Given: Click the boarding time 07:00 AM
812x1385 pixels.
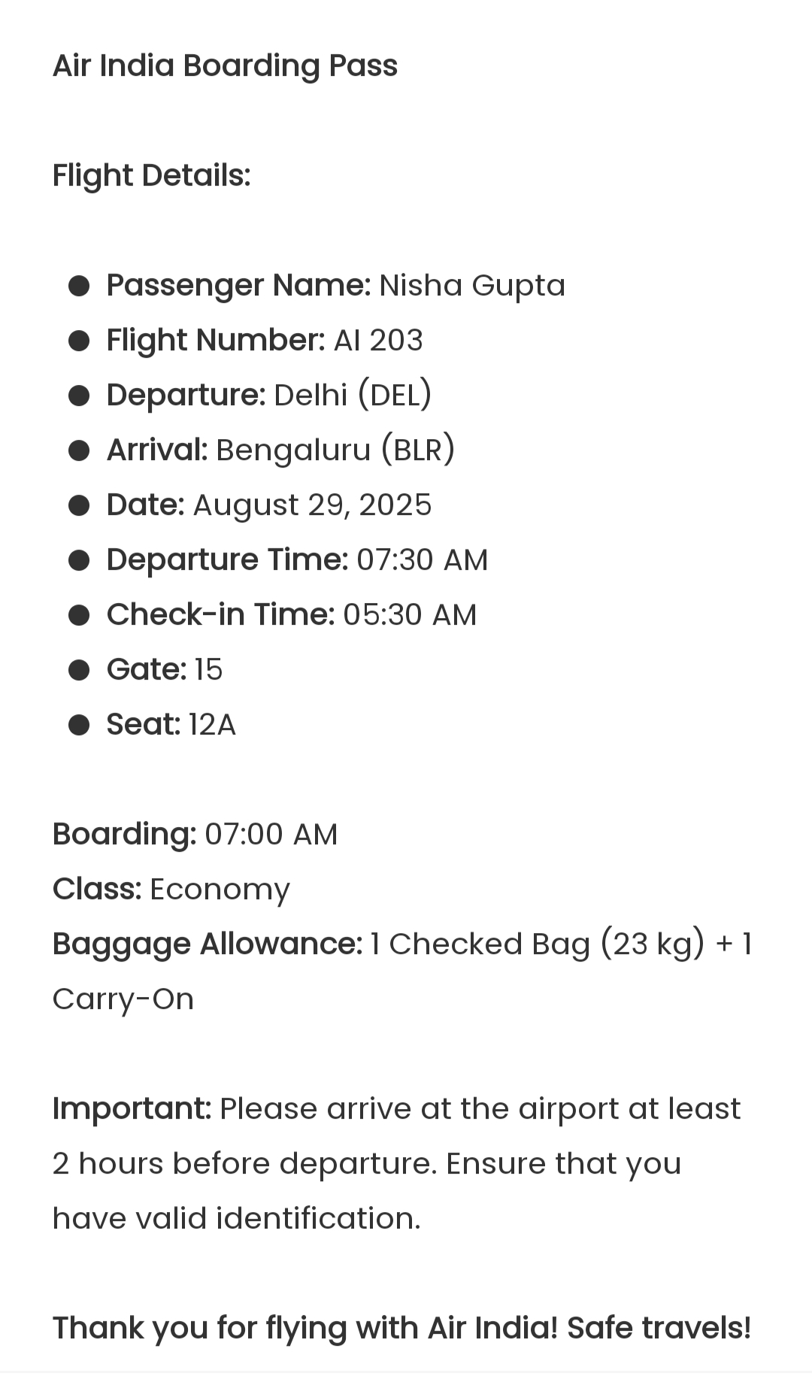Looking at the screenshot, I should pos(271,835).
